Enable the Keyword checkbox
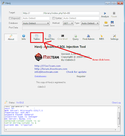This screenshot has height=136, width=125. 10,18
